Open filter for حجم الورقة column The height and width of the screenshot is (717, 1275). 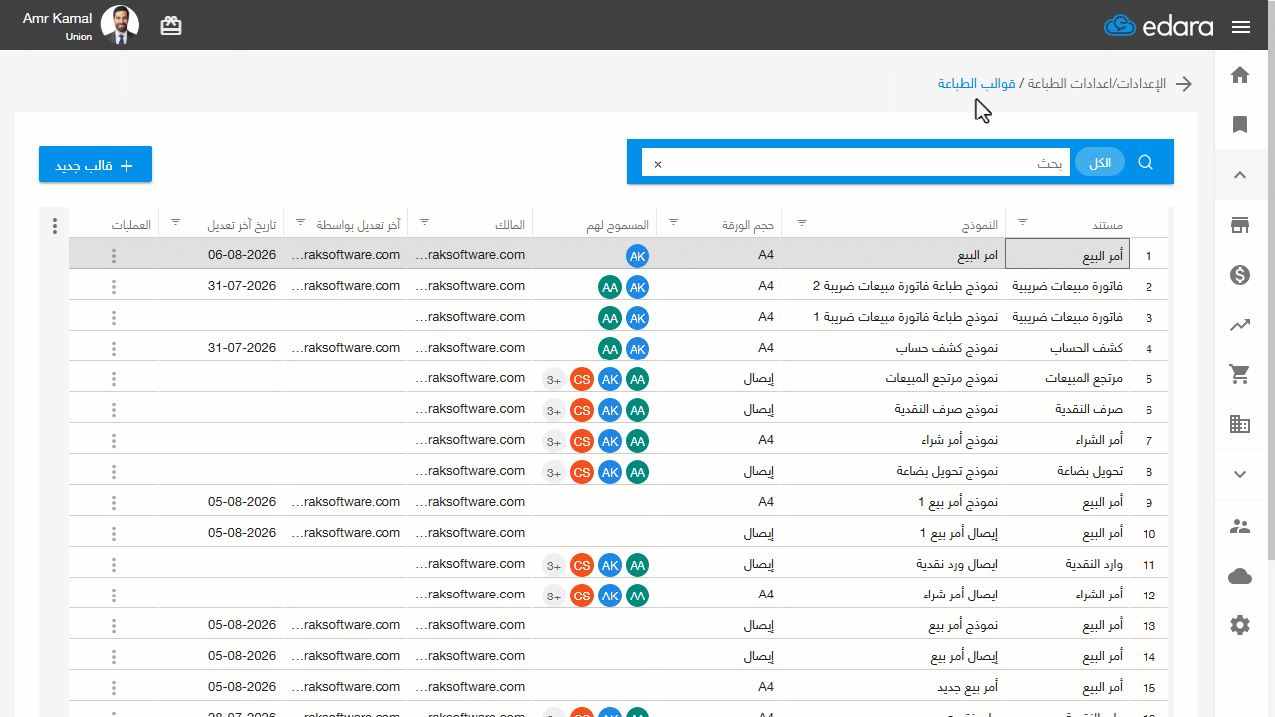click(672, 223)
